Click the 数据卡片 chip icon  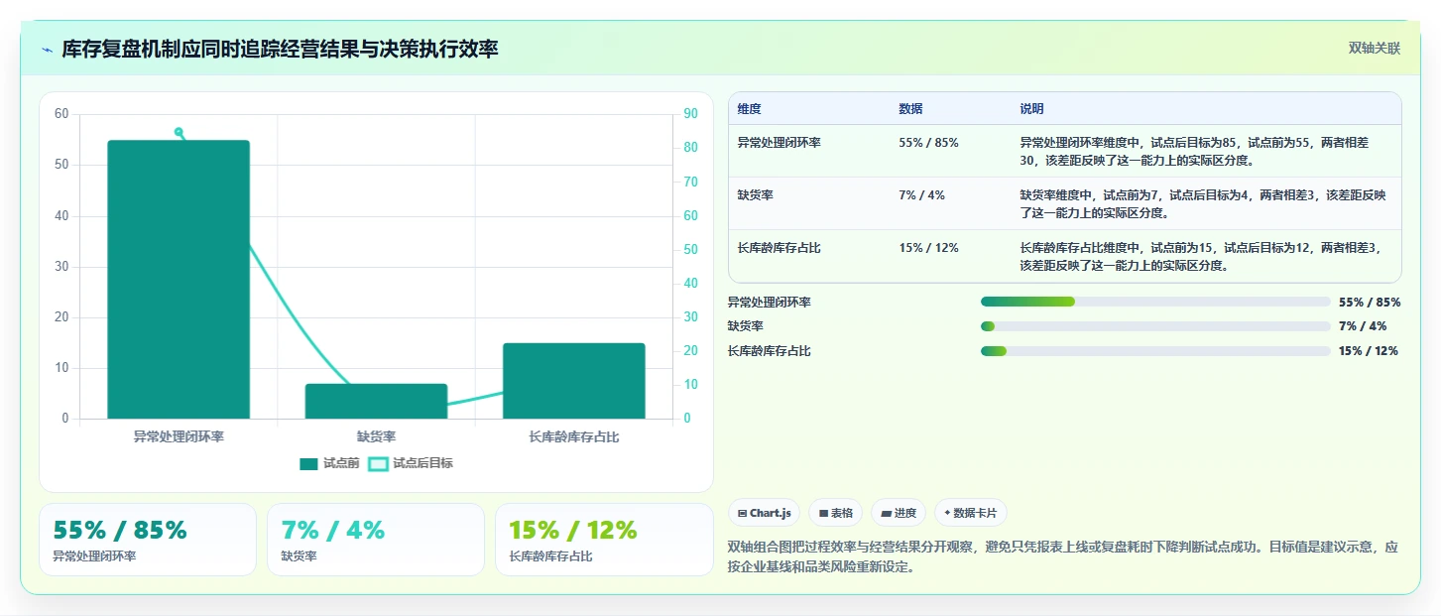click(x=947, y=513)
